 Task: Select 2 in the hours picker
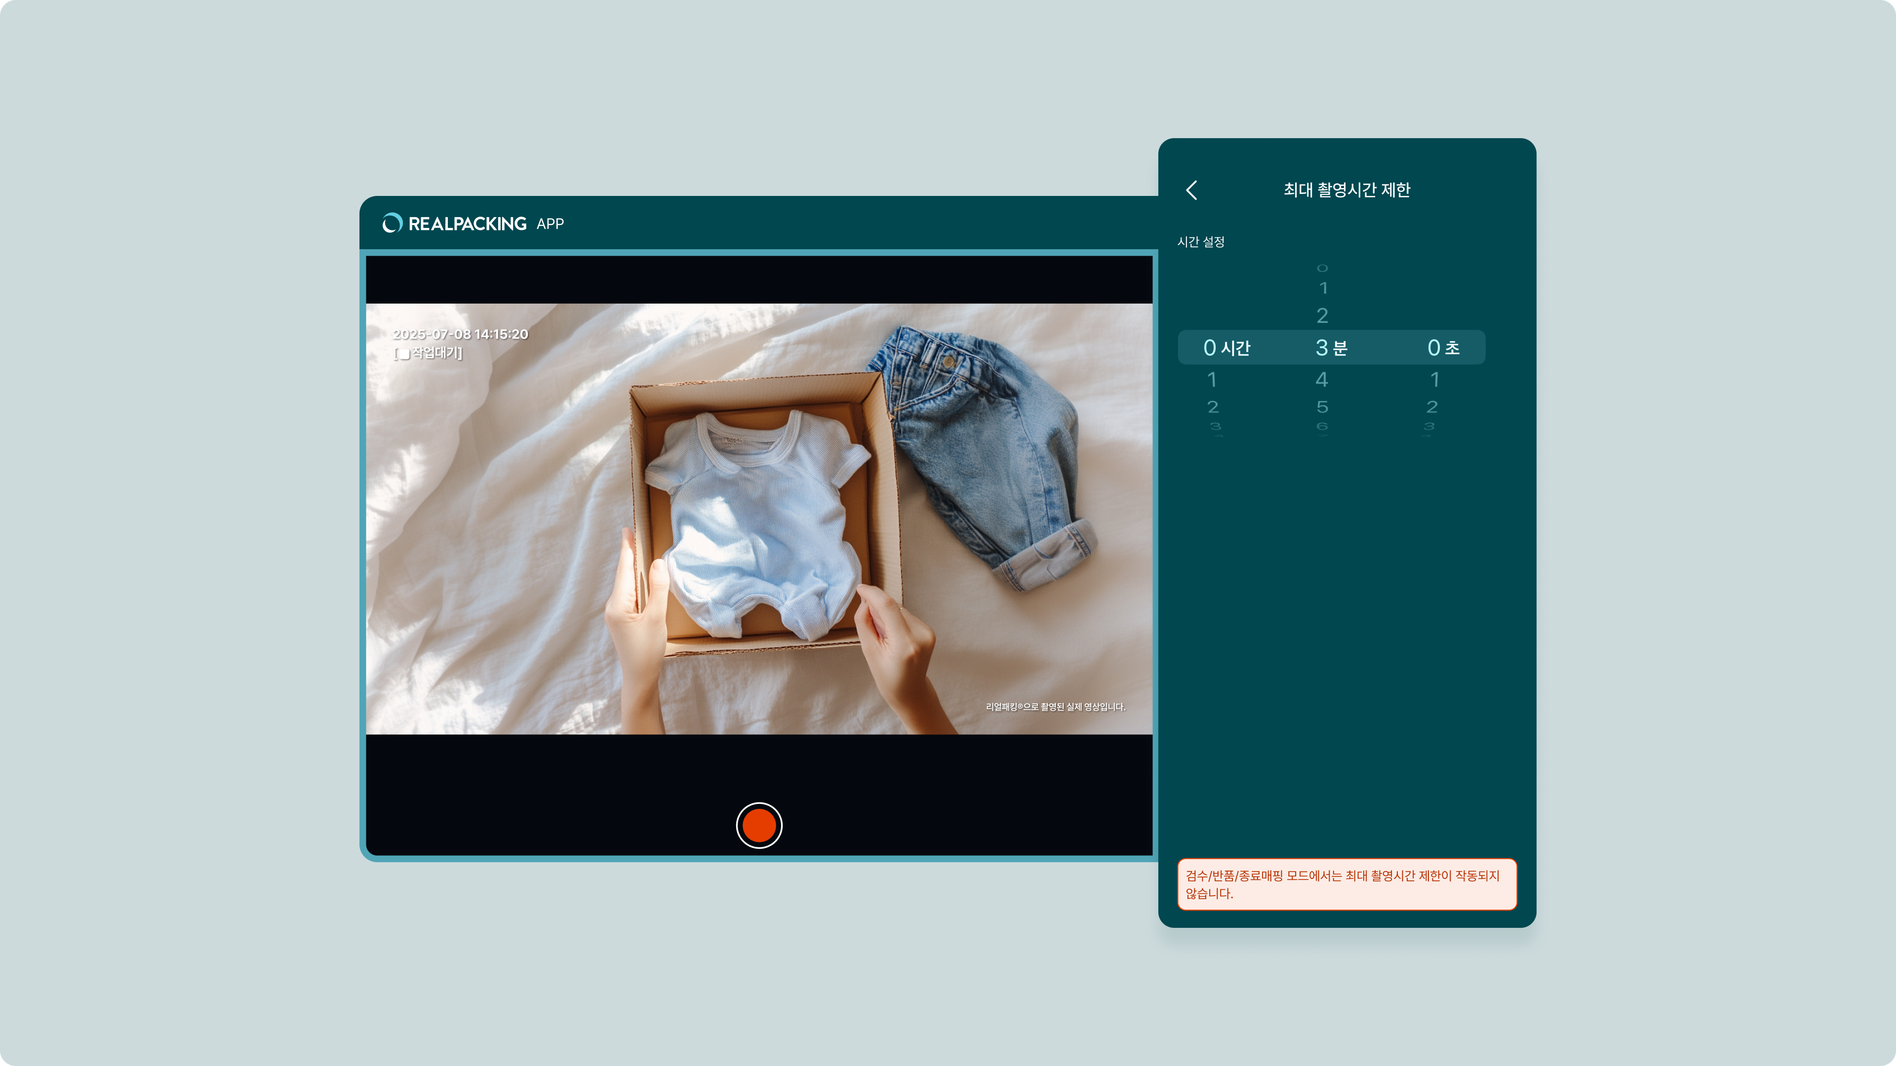tap(1212, 407)
